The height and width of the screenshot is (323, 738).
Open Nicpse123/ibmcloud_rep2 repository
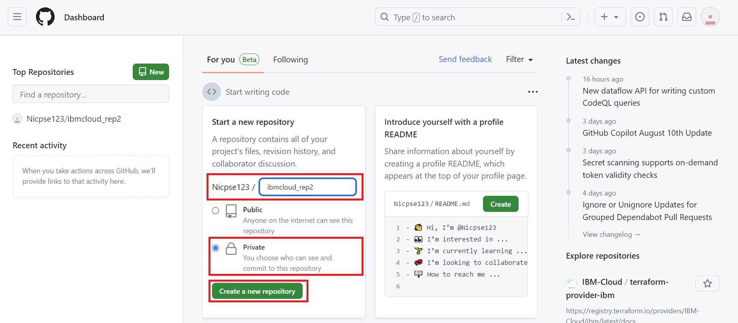tap(74, 119)
